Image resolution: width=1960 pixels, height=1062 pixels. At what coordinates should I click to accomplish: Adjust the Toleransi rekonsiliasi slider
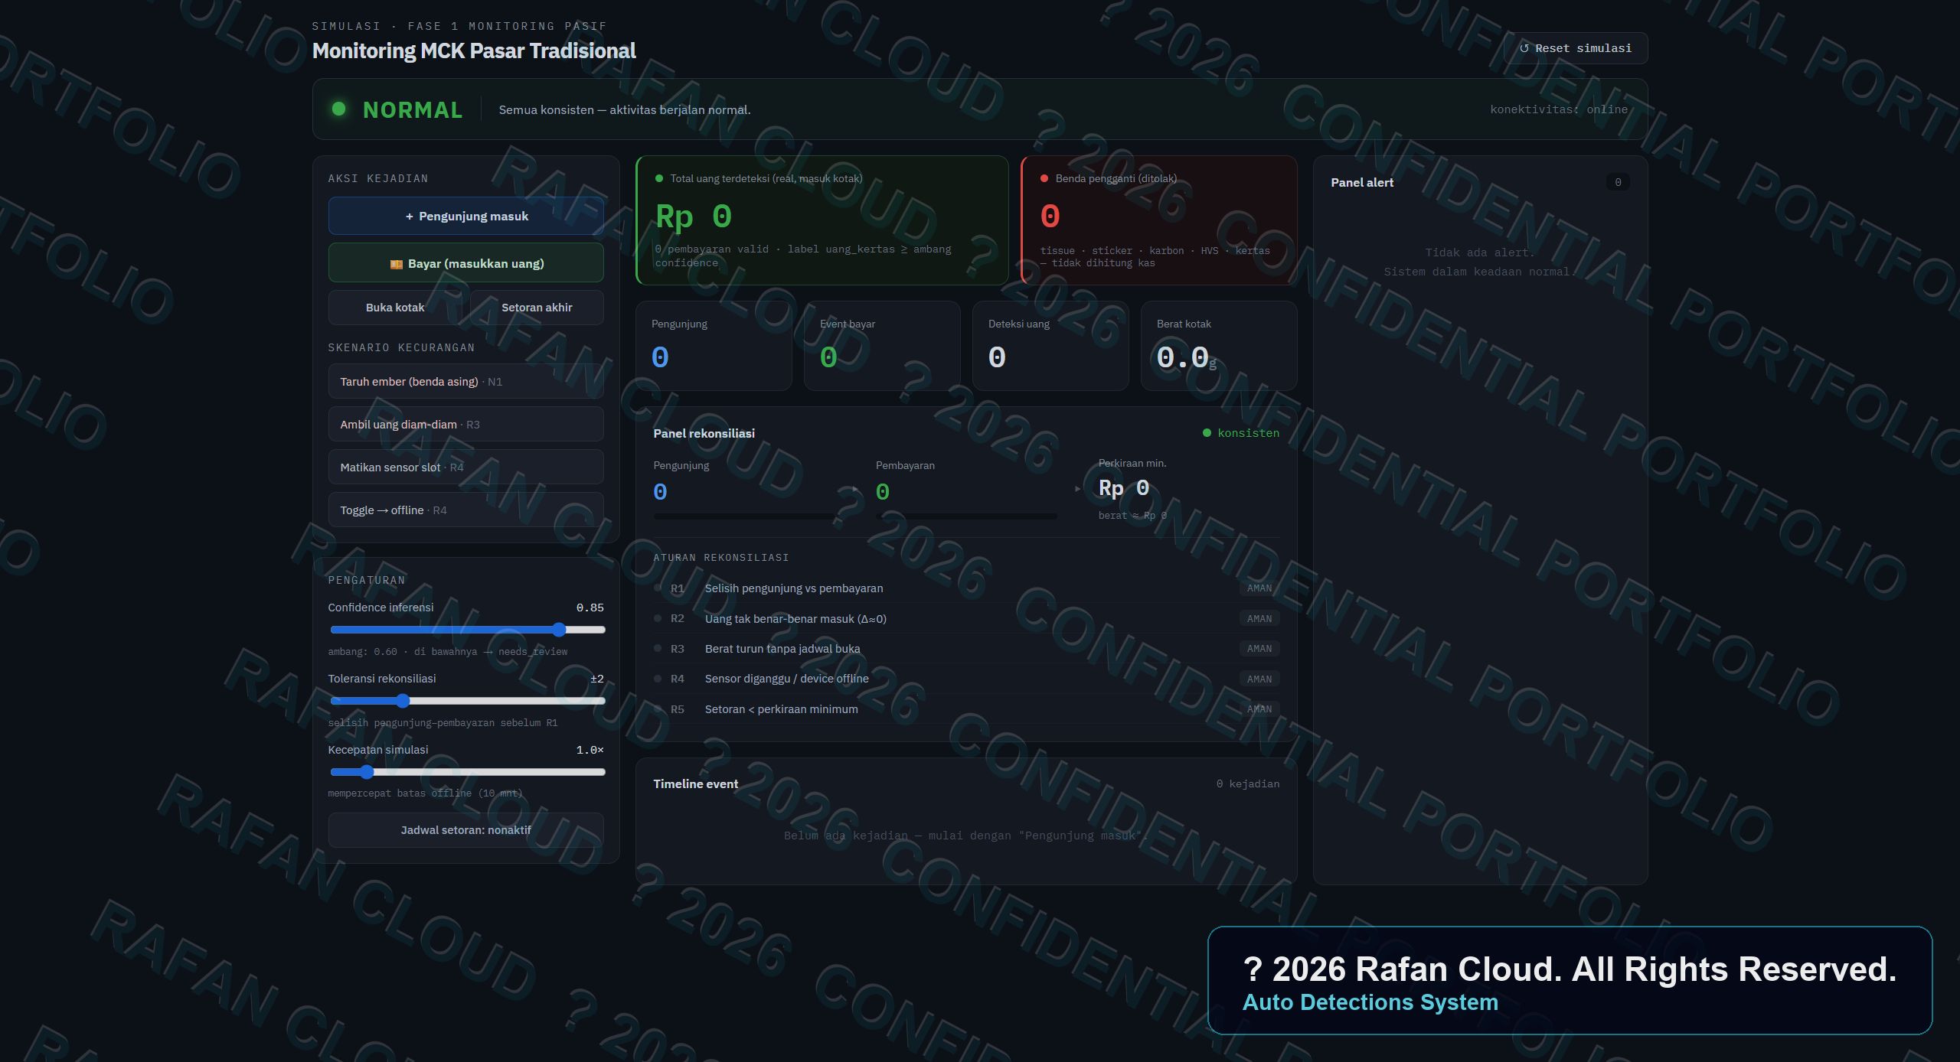tap(468, 701)
